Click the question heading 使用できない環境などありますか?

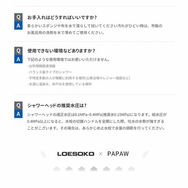point(61,51)
